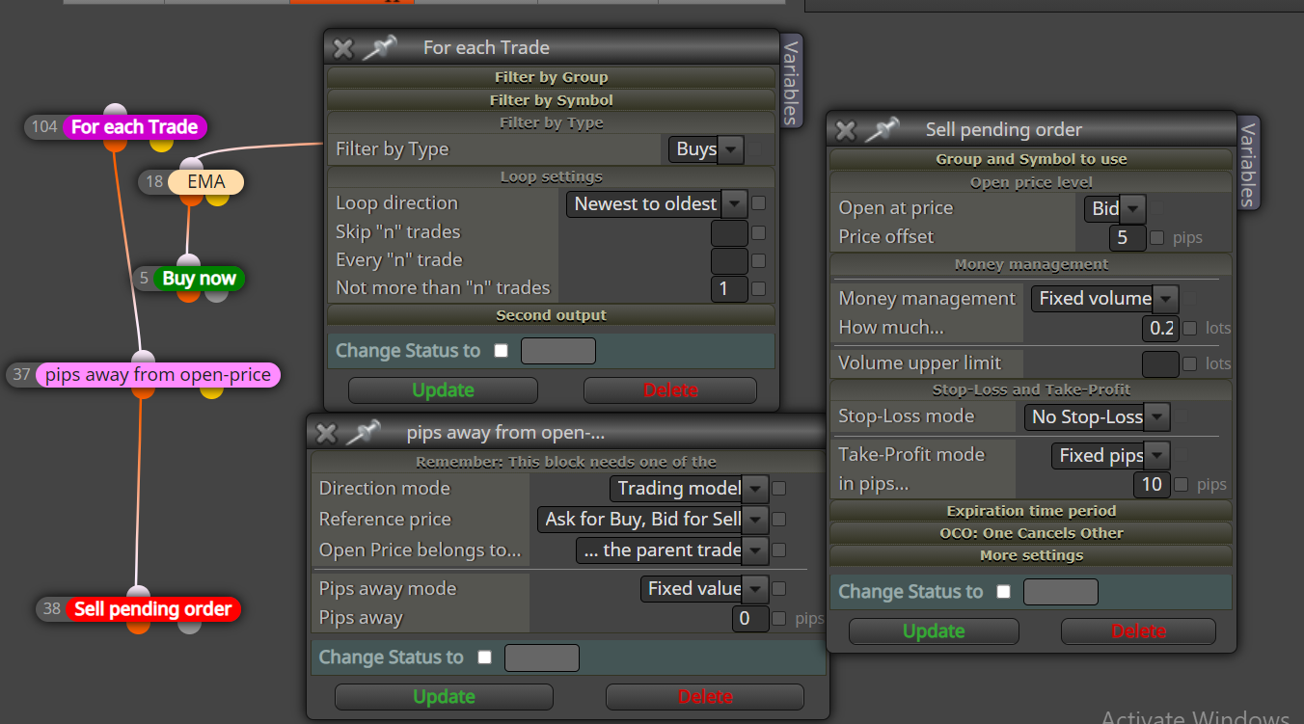
Task: Enable Change Status in pips away panel
Action: click(x=484, y=657)
